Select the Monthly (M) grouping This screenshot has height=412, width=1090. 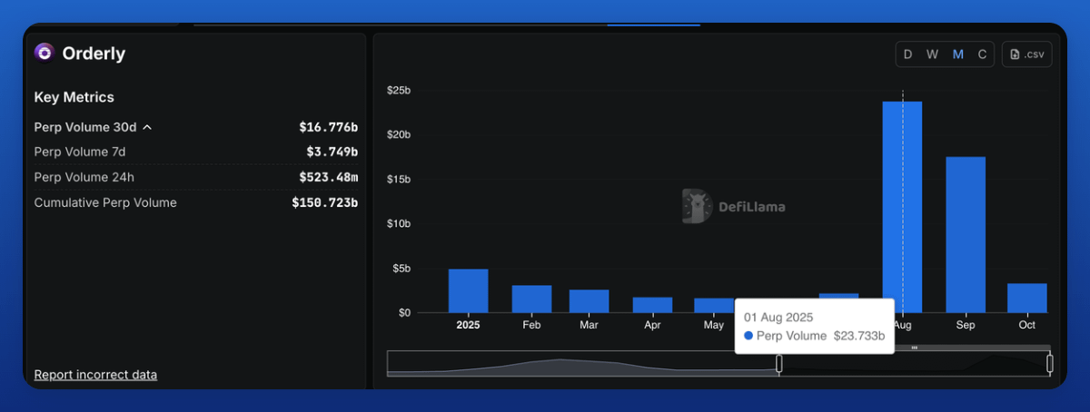click(x=957, y=54)
